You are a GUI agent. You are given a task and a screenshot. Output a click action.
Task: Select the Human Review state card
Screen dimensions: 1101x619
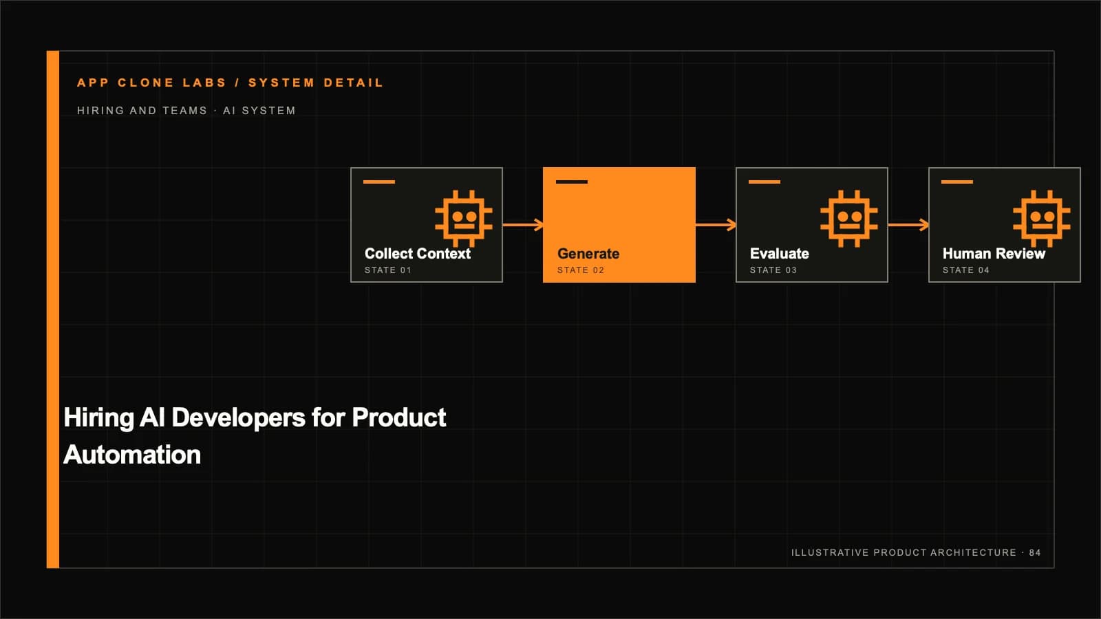(1005, 225)
